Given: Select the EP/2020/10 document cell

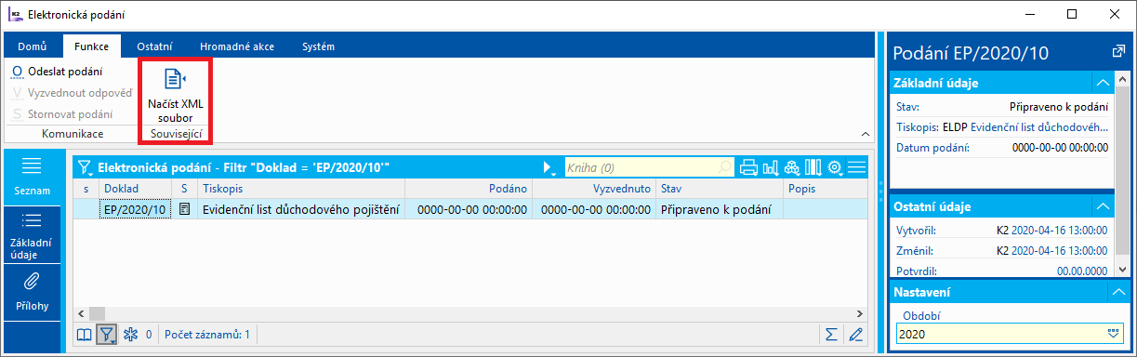Looking at the screenshot, I should pos(135,209).
